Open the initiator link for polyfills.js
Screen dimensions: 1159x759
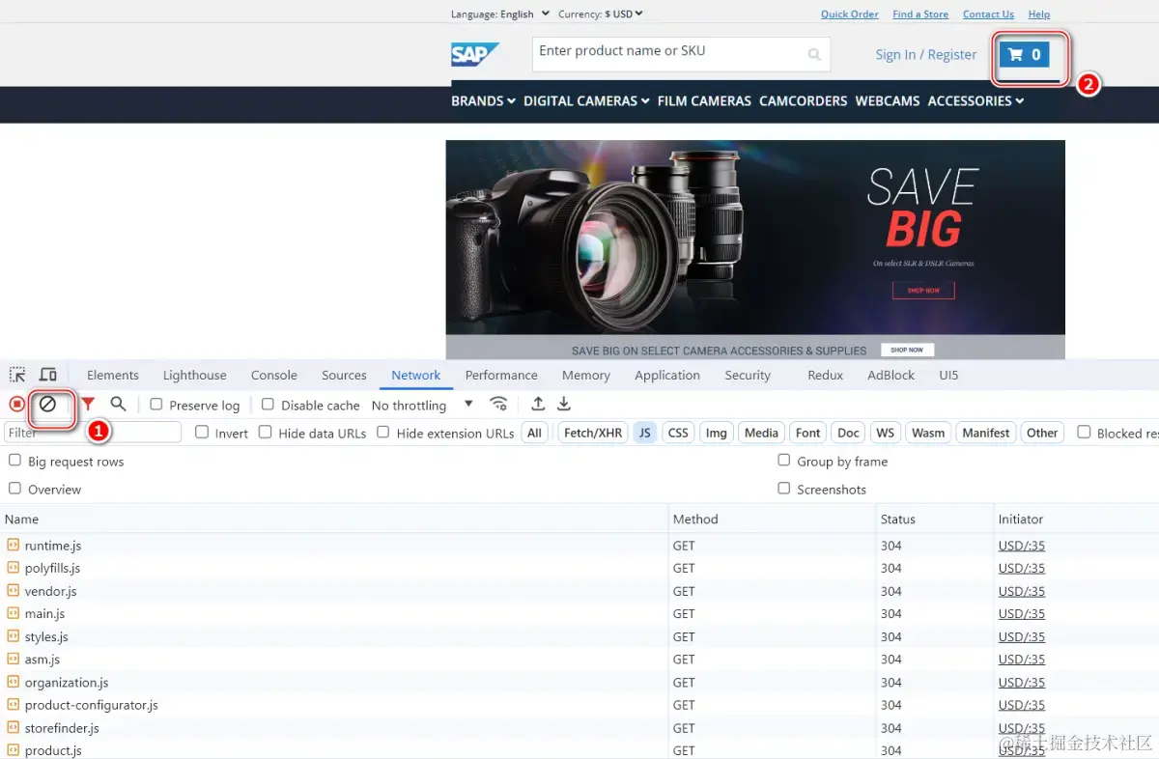[x=1022, y=568]
